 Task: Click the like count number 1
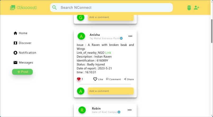click(x=82, y=79)
